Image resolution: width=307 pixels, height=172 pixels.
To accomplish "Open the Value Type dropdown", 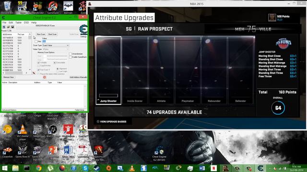I will click(56, 49).
